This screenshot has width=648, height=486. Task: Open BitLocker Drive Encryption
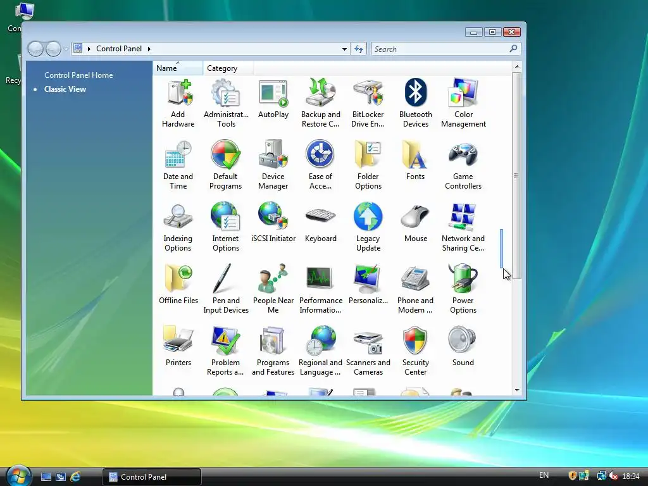coord(368,103)
